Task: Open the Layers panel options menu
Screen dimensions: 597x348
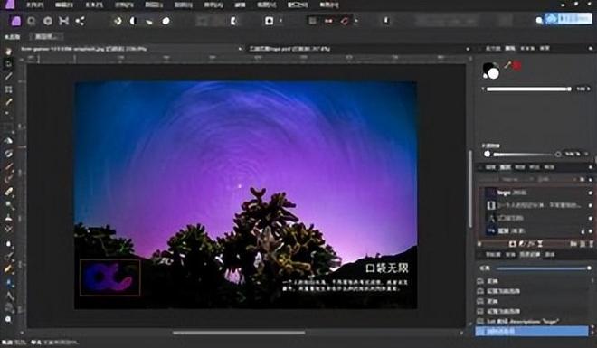Action: click(591, 167)
